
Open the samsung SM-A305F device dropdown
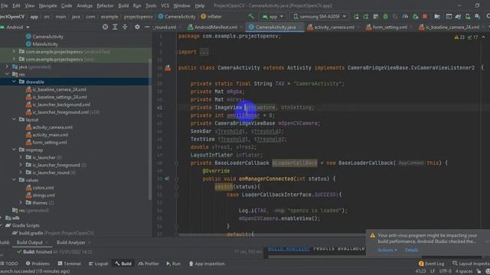pos(319,17)
